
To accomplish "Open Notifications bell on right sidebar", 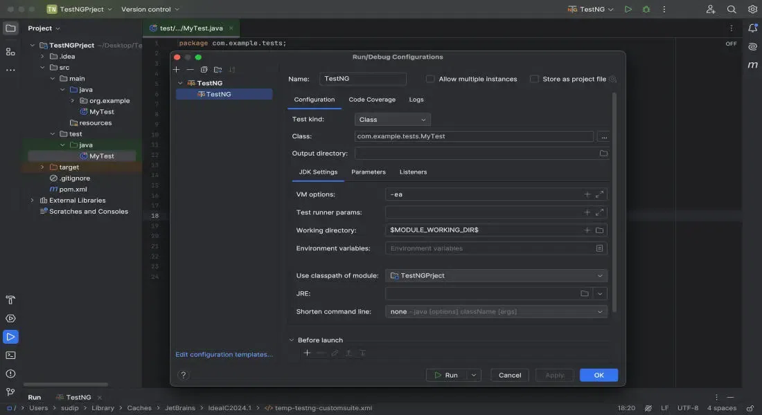I will tap(752, 28).
